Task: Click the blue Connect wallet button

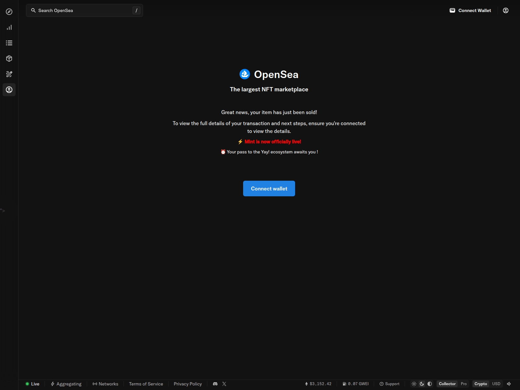Action: point(269,188)
